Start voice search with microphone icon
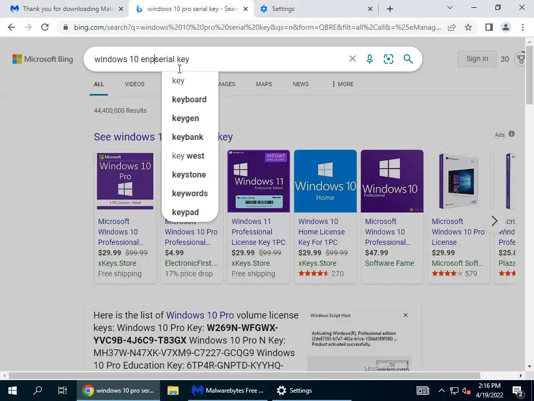Viewport: 534px width, 401px height. pyautogui.click(x=370, y=59)
